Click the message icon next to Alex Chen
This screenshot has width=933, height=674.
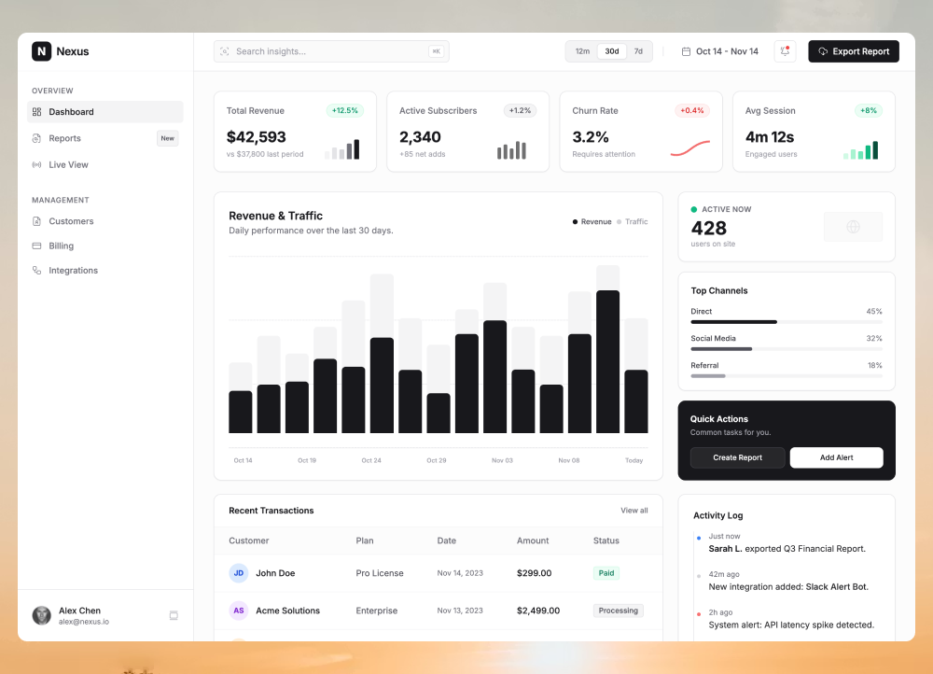tap(174, 615)
